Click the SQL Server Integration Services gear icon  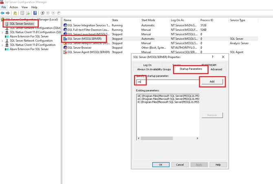point(65,25)
